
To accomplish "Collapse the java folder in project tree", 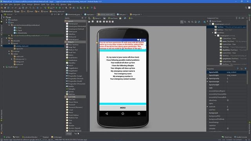I will (x=7, y=23).
